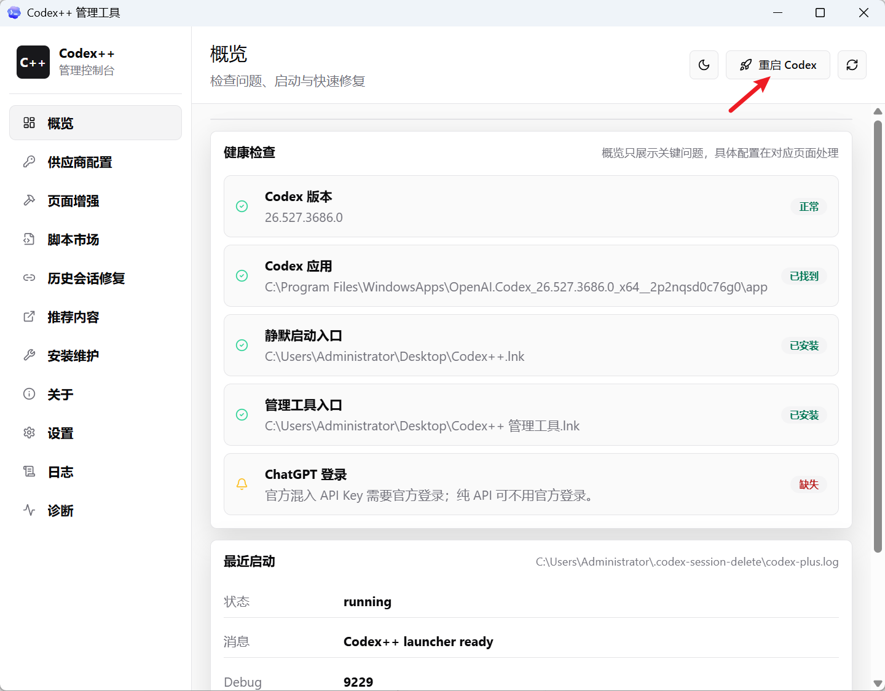
Task: Click the link icon beside 历史会话修复
Action: [29, 278]
